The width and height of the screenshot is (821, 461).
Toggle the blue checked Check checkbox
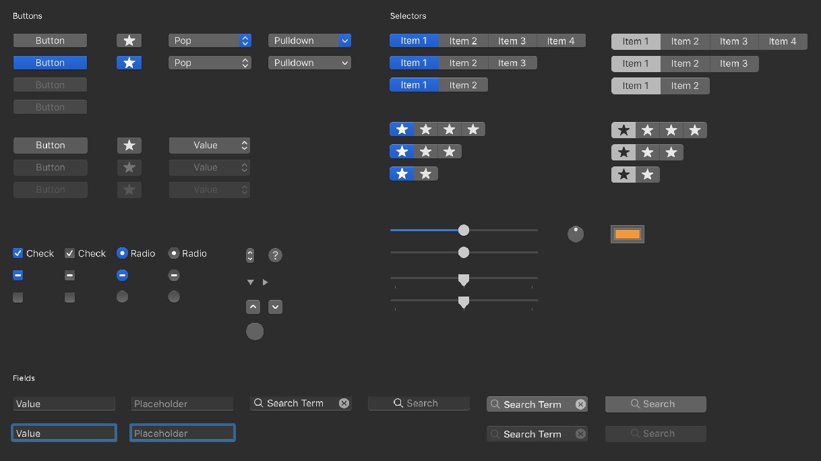[x=18, y=253]
